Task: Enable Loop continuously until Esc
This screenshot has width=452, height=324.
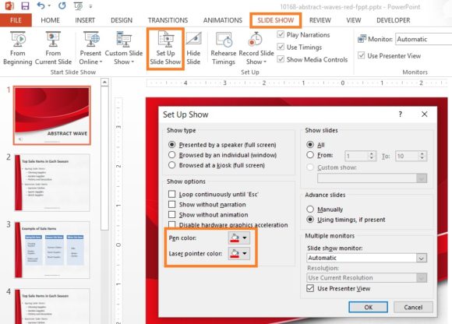Action: tap(171, 194)
